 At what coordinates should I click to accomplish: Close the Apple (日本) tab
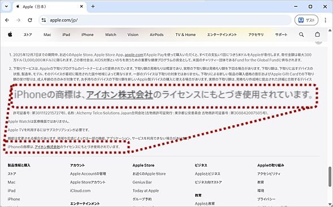coord(81,7)
